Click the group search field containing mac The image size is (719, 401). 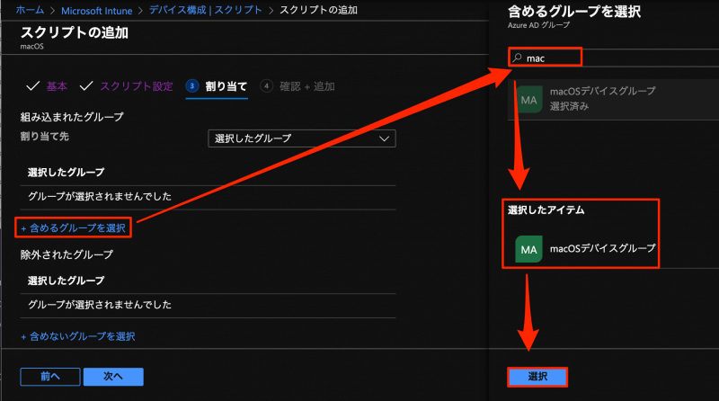tap(613, 58)
